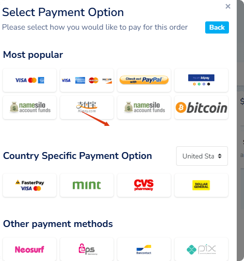Select Alipay payment method
Screen dimensions: 244x261
pos(87,107)
